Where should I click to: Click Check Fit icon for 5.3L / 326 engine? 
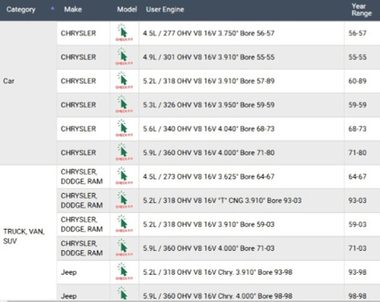124,104
